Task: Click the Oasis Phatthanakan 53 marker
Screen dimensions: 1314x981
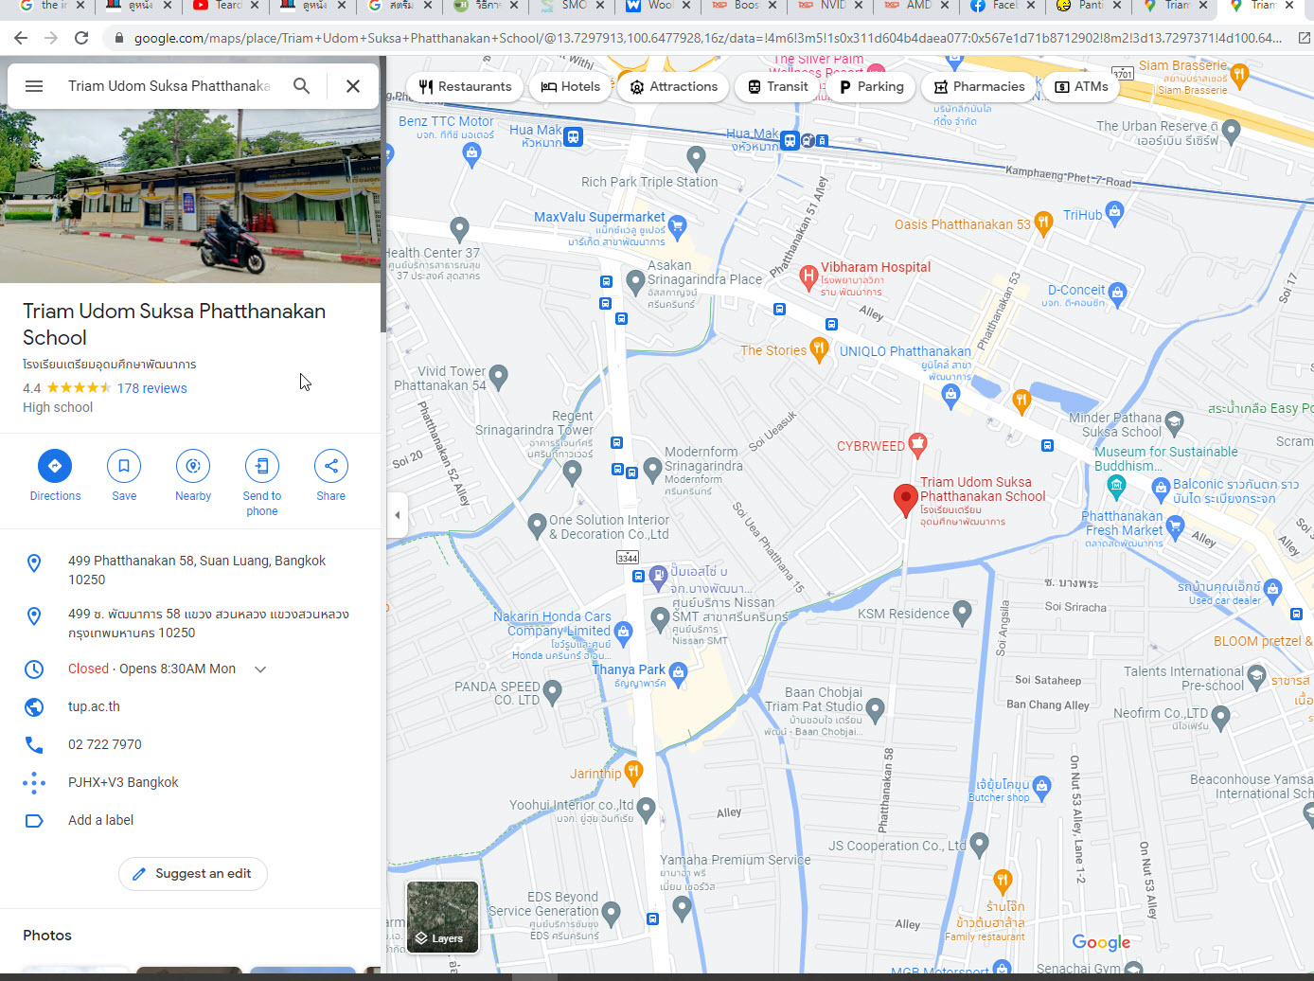Action: [x=1043, y=223]
